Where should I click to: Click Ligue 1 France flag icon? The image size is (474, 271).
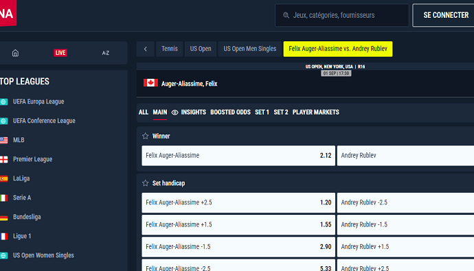3,236
